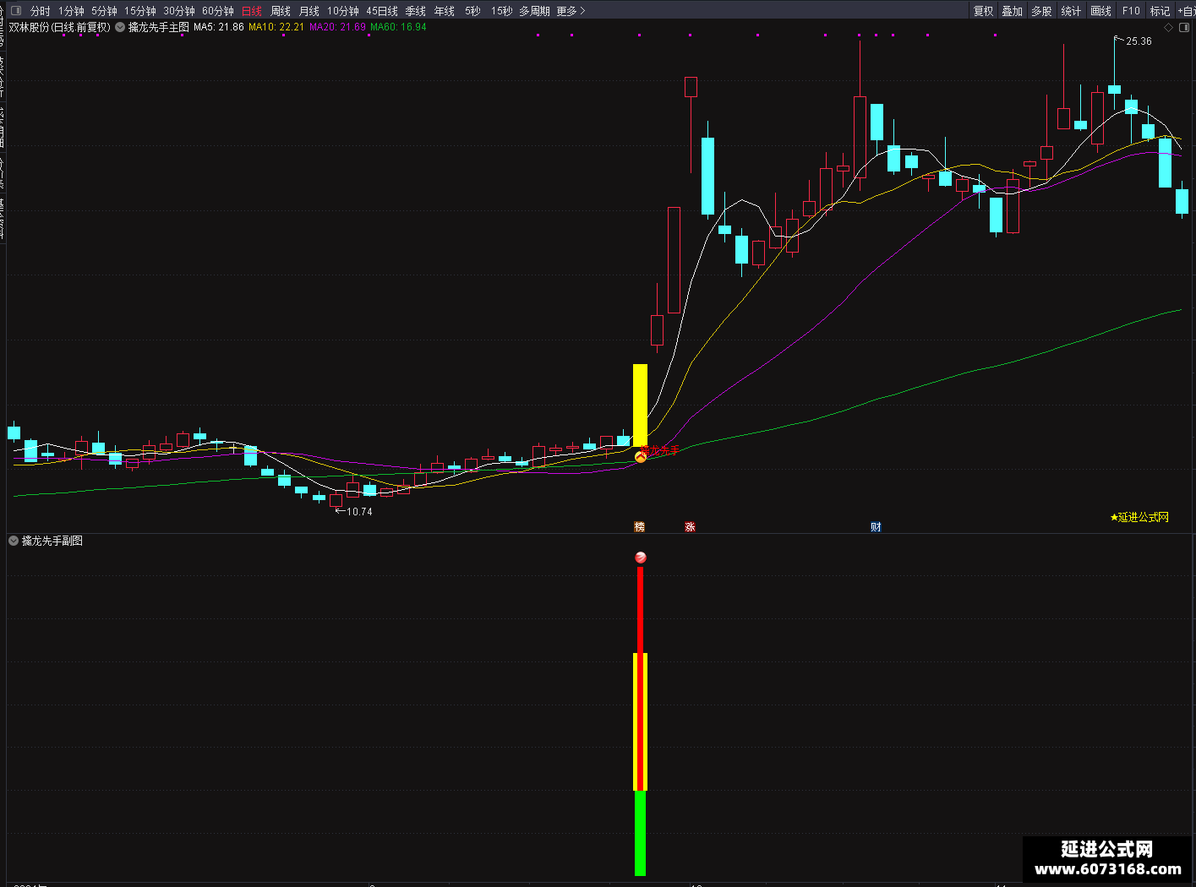Screen dimensions: 1196x887
Task: Open the 更多 periods expander
Action: (x=571, y=11)
